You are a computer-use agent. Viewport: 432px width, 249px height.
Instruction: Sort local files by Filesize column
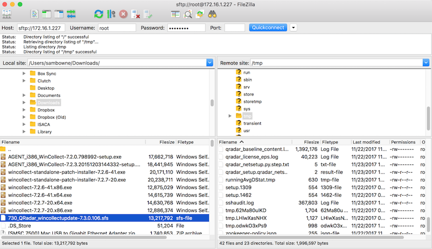[x=161, y=142]
